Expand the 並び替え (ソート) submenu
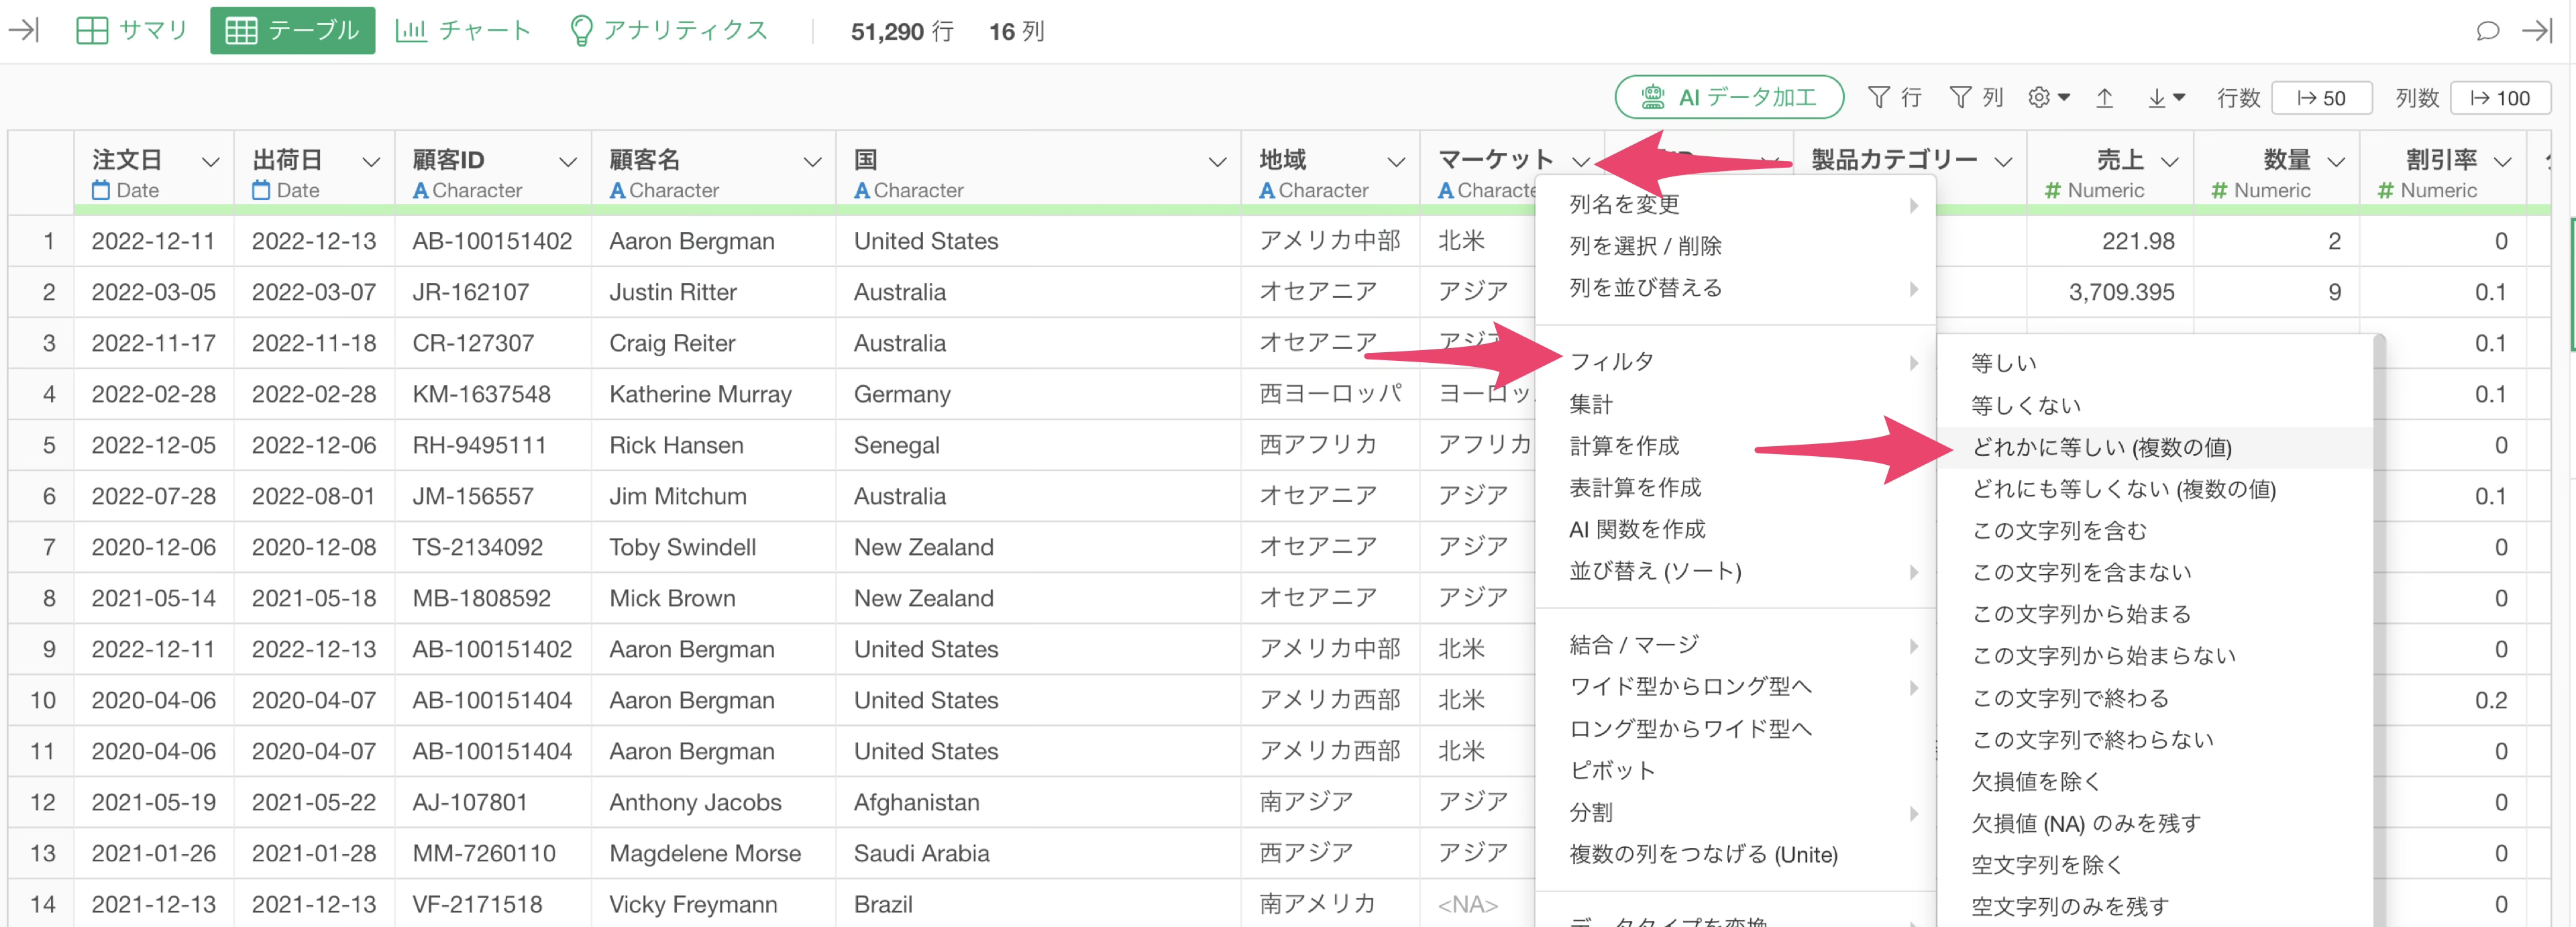This screenshot has width=2576, height=927. [x=1655, y=571]
